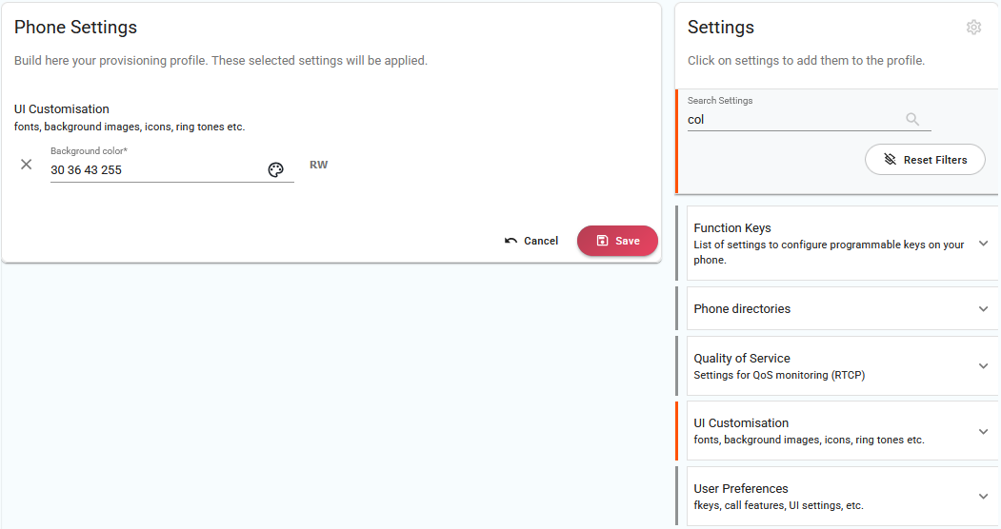The width and height of the screenshot is (1001, 529).
Task: Expand the User Preferences chevron
Action: [x=983, y=497]
